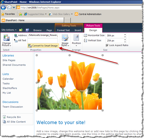
Task: Click Convert to Smart Image button
Action: click(43, 46)
